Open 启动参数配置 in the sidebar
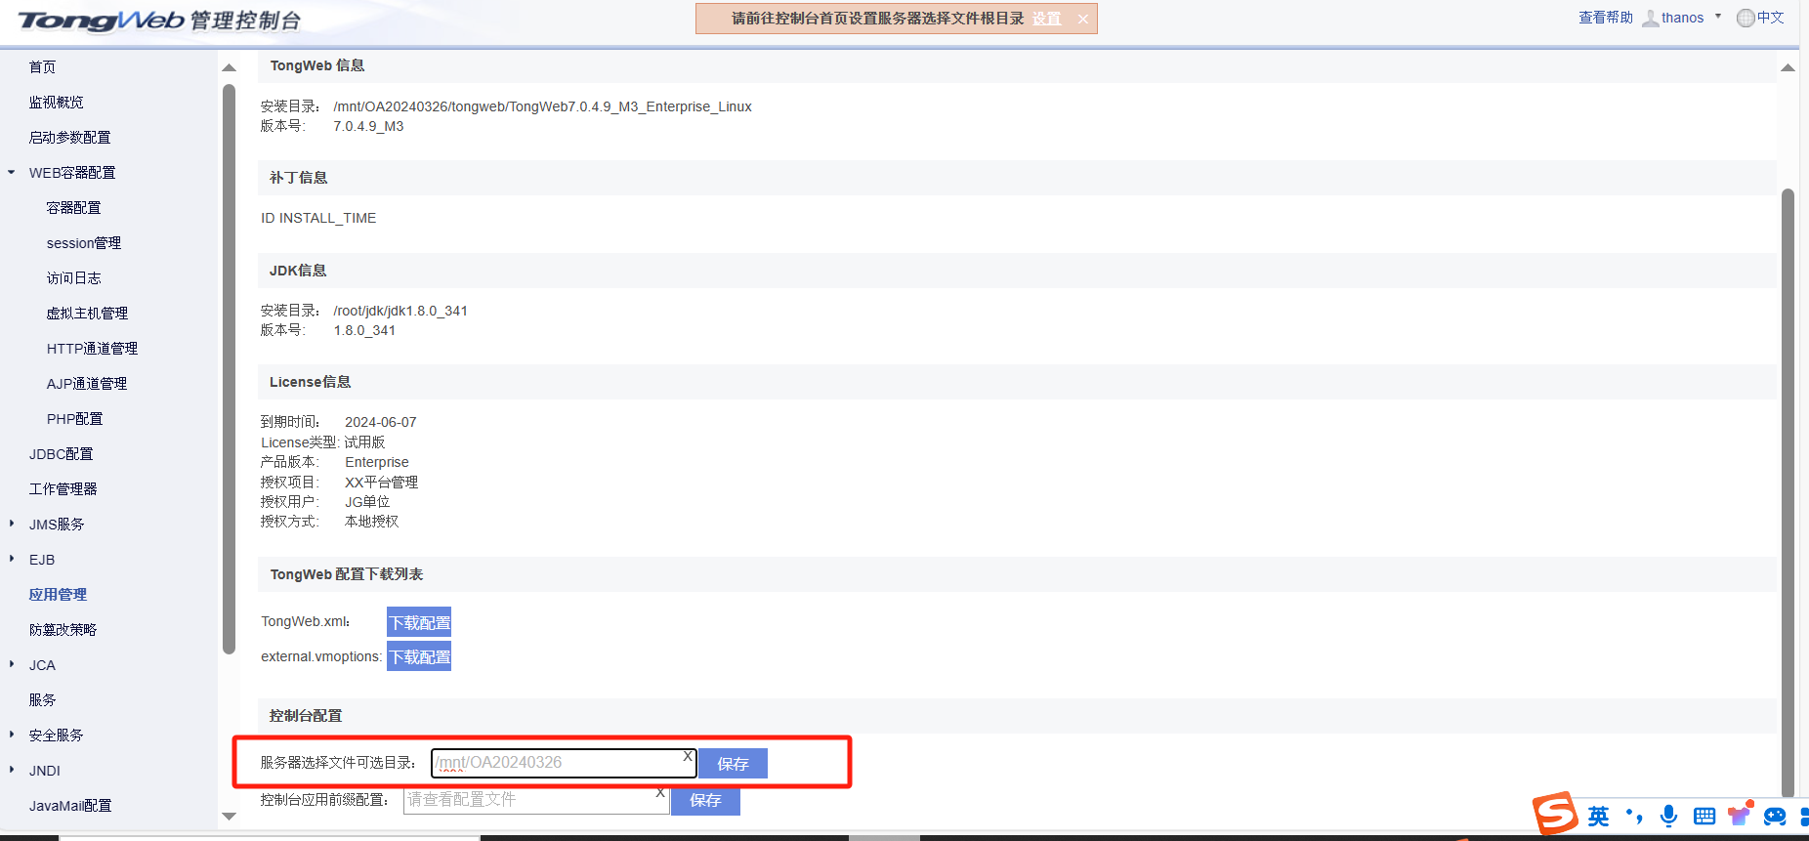Viewport: 1809px width, 841px height. pos(69,137)
